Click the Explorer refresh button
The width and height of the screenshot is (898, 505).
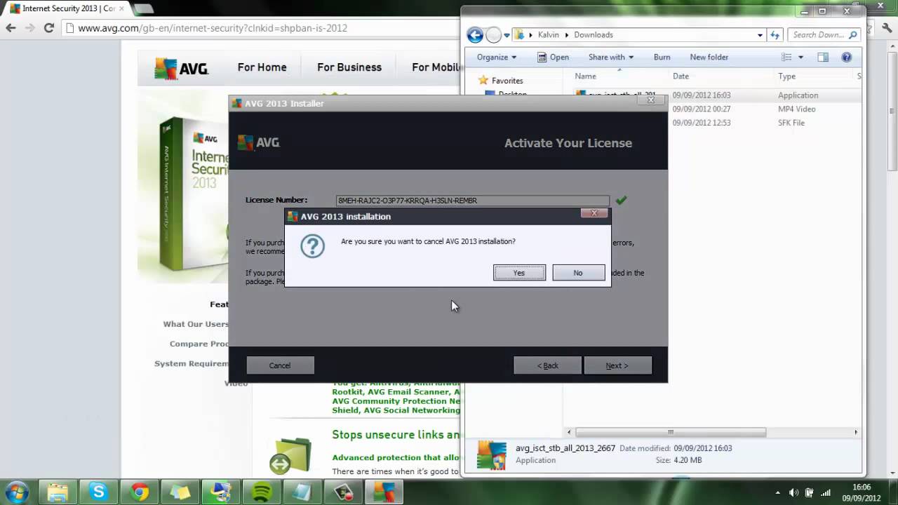tap(775, 35)
